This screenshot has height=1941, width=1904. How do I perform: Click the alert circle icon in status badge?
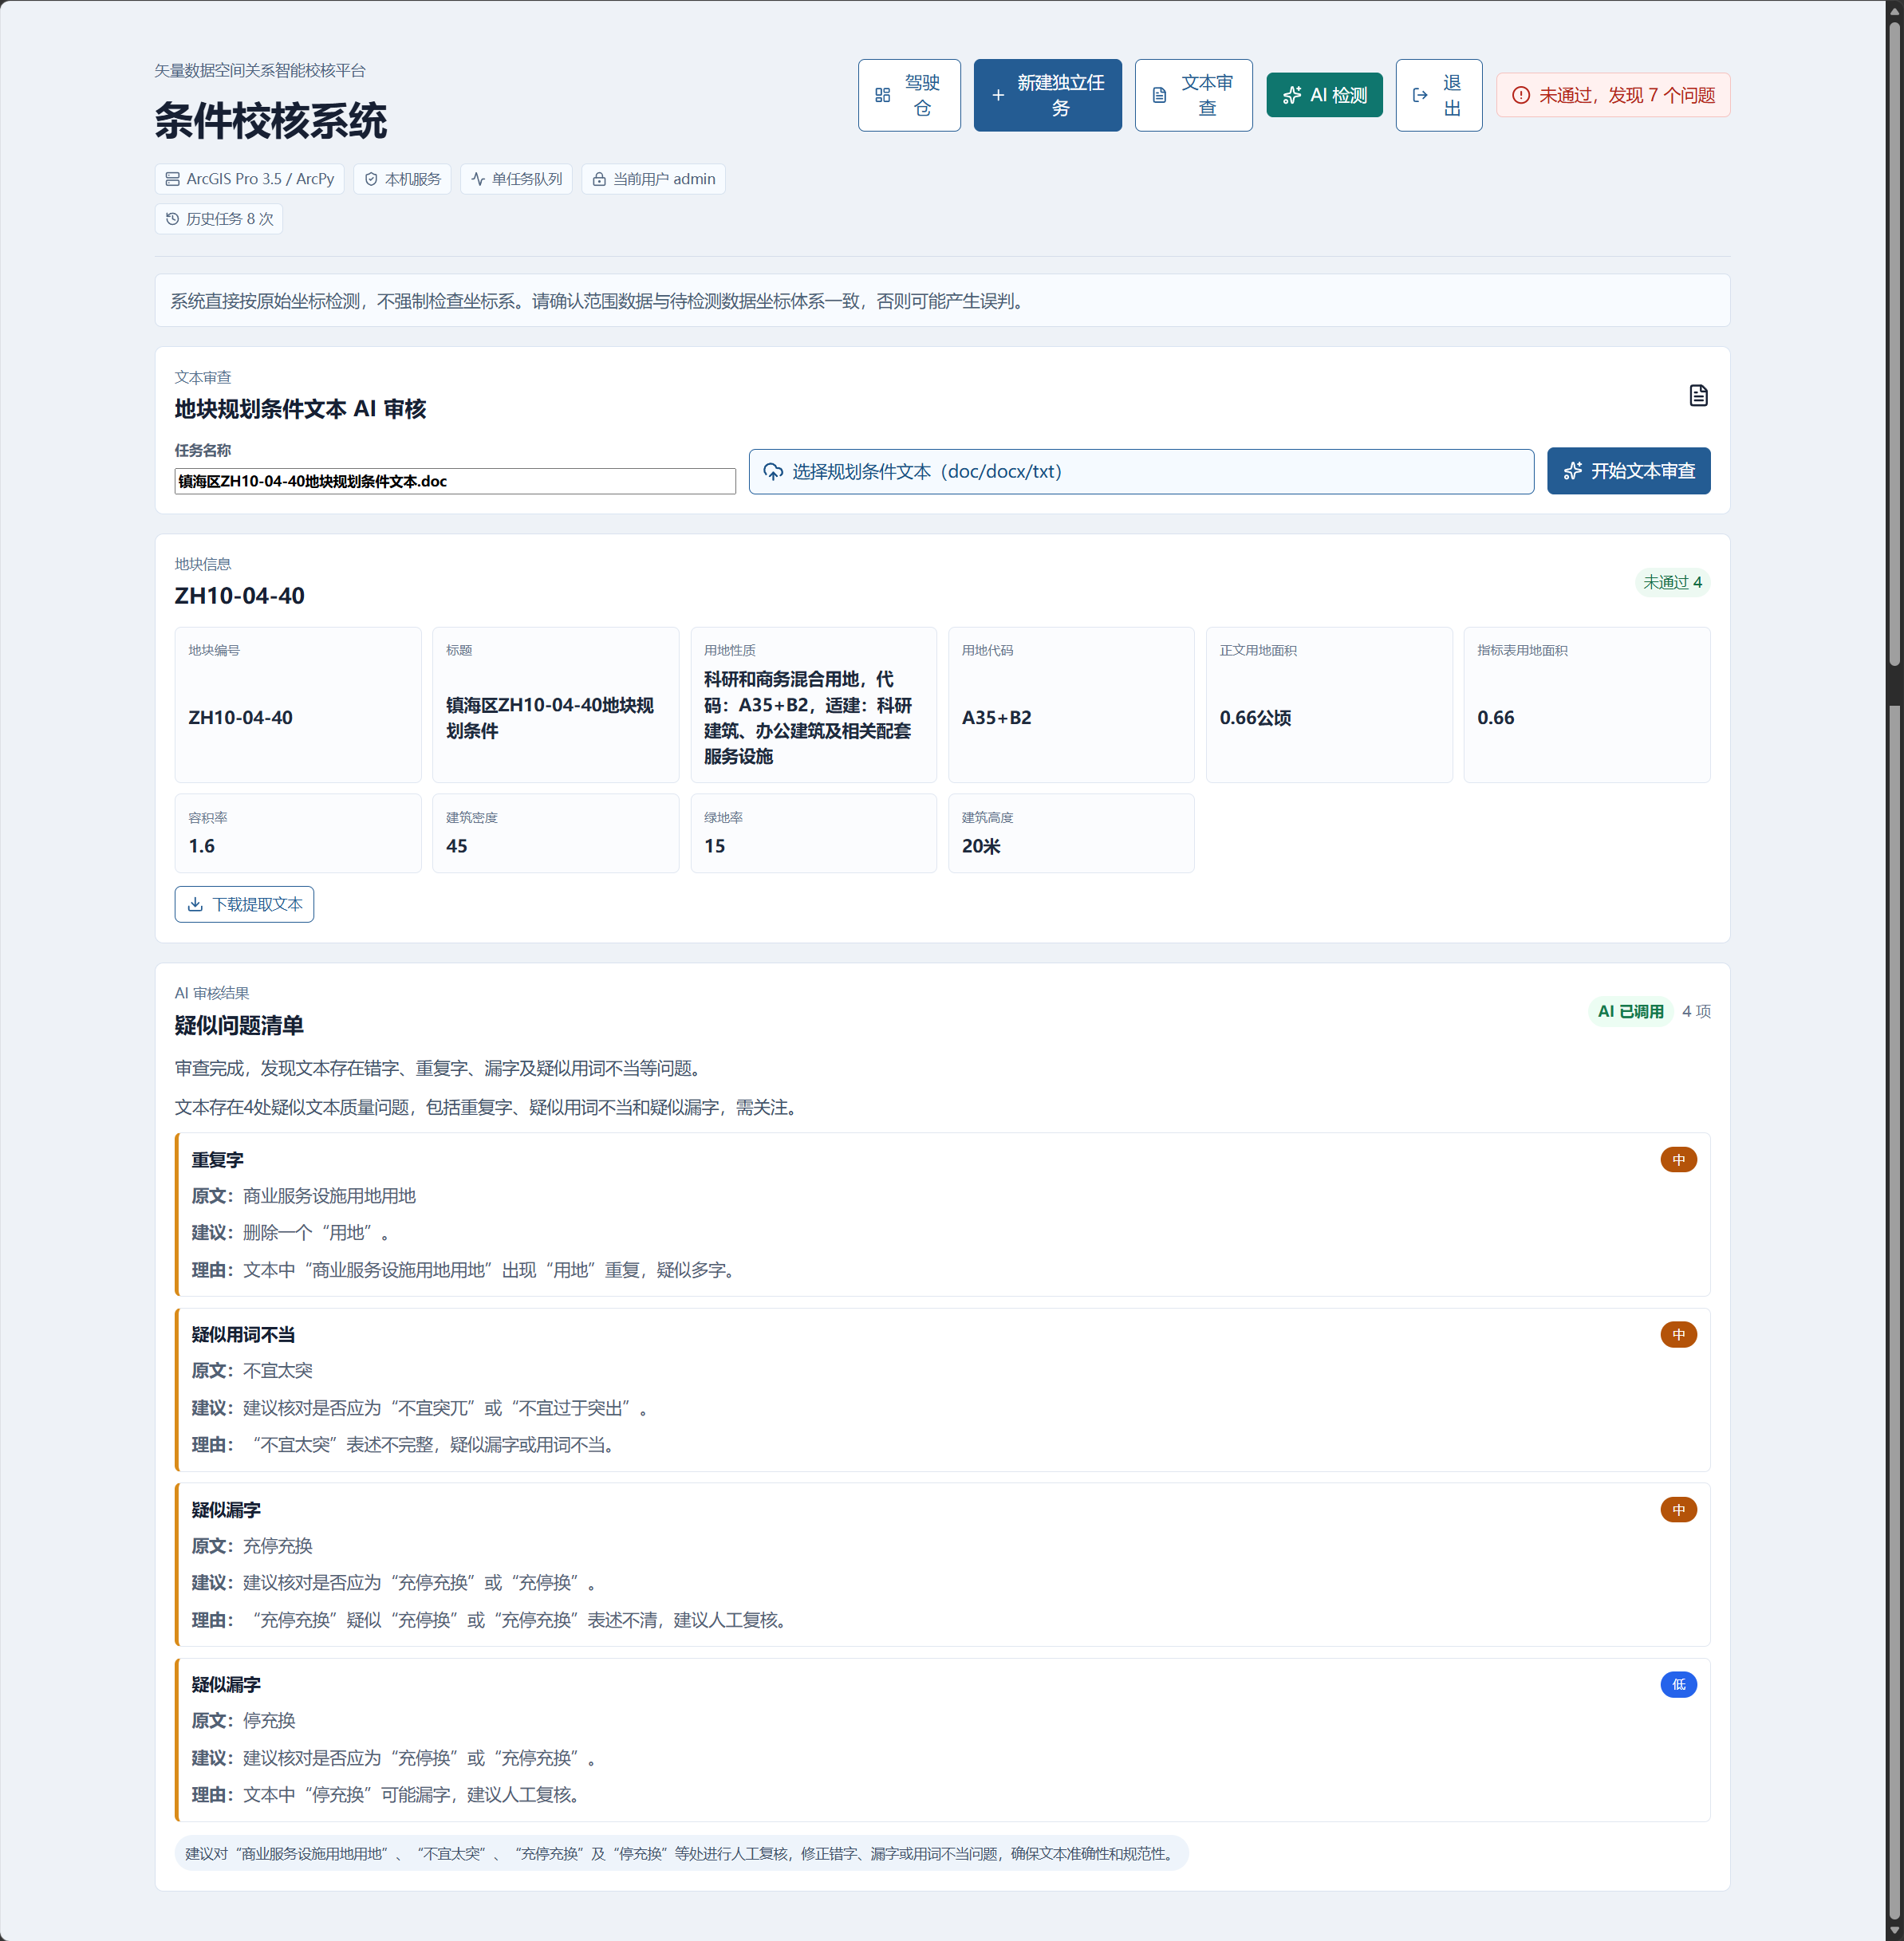(1520, 95)
